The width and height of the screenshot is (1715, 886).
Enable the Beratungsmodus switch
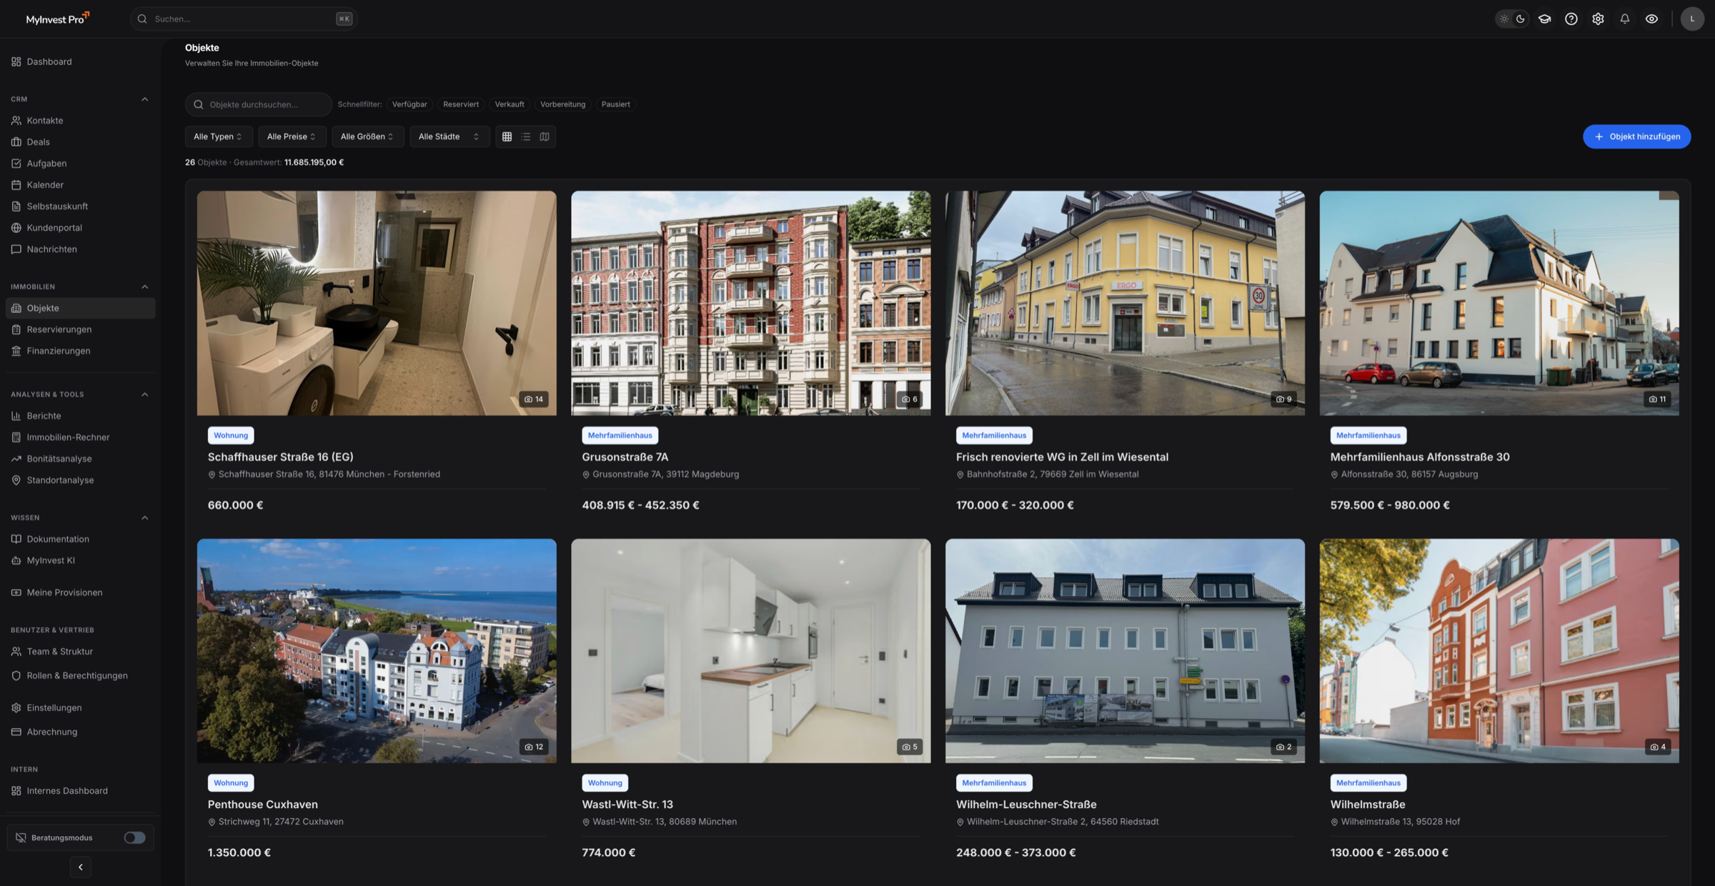[x=134, y=837]
